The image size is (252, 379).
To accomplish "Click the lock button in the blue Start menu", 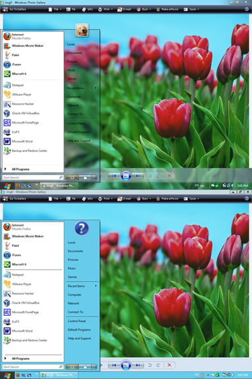I will pos(85,367).
